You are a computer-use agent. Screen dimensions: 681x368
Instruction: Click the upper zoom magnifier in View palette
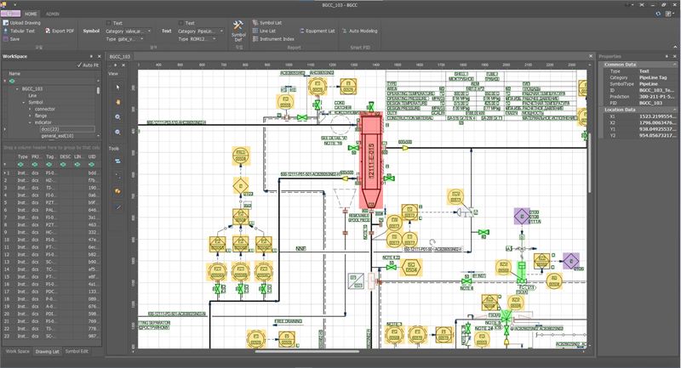pos(117,117)
